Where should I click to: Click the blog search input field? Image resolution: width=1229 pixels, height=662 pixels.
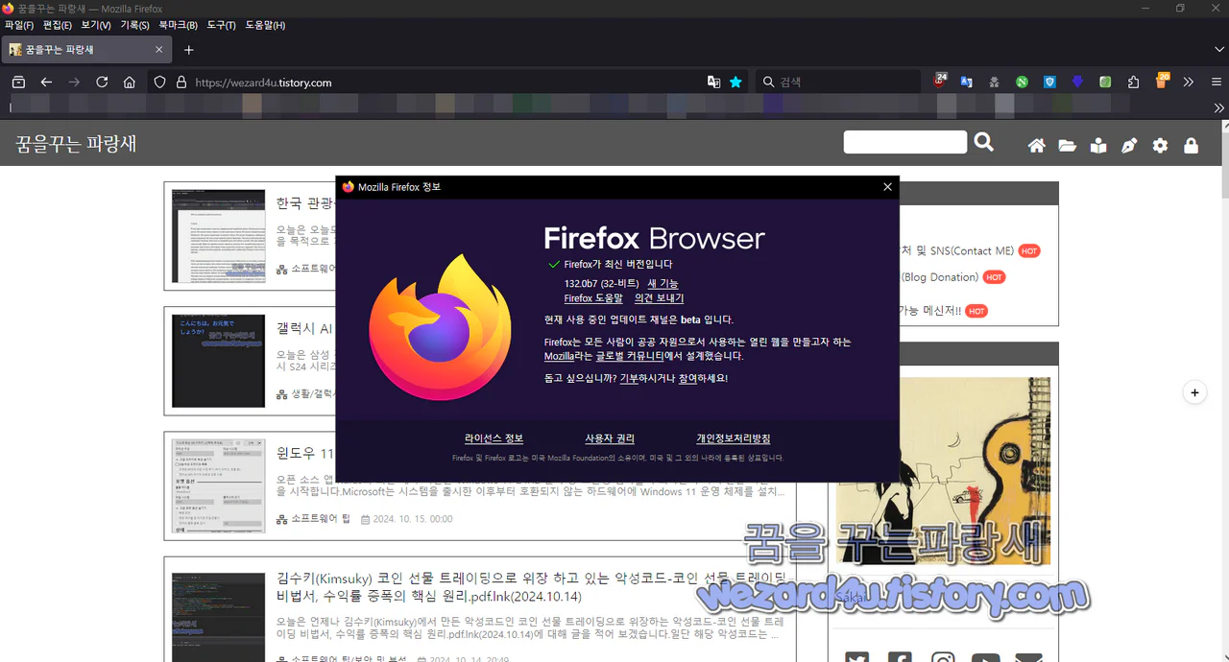pos(904,141)
